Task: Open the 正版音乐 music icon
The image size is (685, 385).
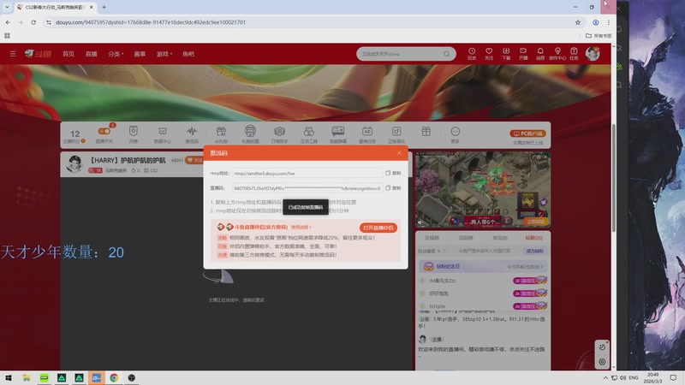Action: (x=396, y=134)
